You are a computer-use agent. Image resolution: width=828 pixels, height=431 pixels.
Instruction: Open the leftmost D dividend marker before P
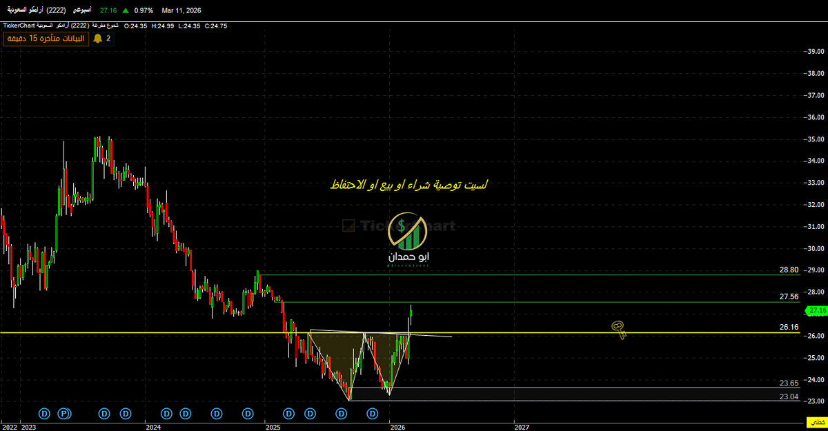point(44,414)
